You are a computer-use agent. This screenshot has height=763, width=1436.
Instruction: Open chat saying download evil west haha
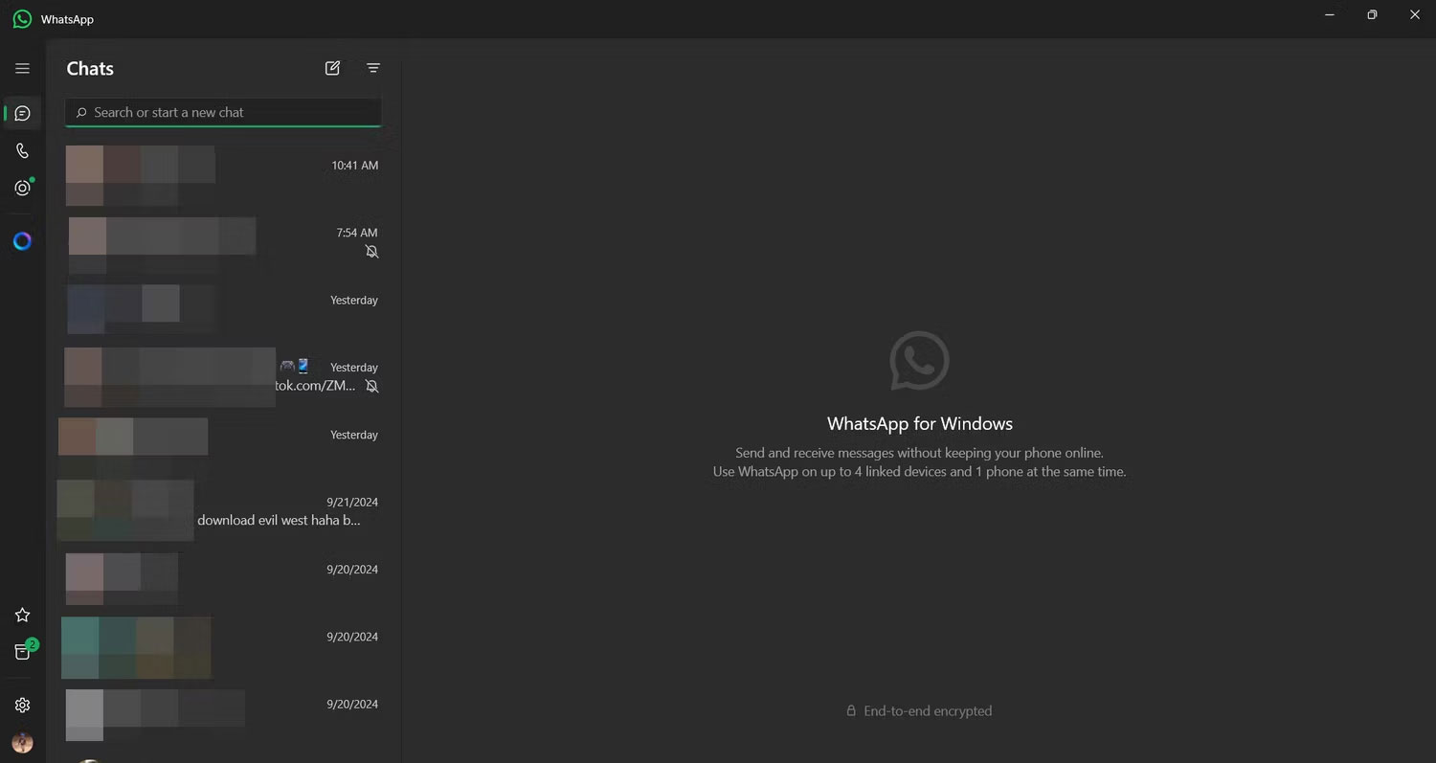pos(223,511)
